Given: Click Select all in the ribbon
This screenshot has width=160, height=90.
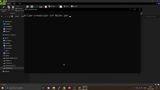Looking at the screenshot, I should point(74,6).
